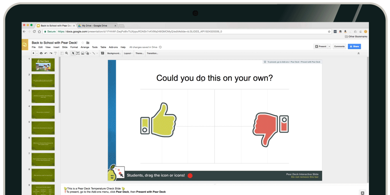
Task: Click the Slides home logo icon
Action: coord(25,45)
